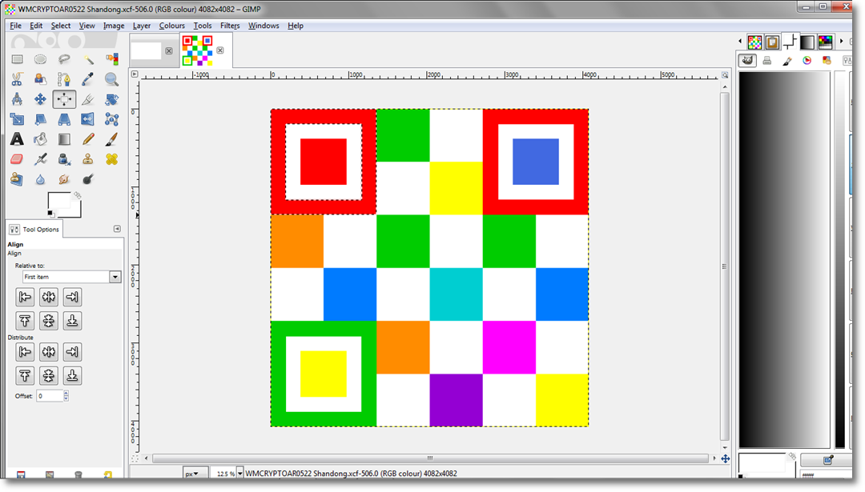The width and height of the screenshot is (865, 492).
Task: Align left edge in Align section
Action: (x=25, y=297)
